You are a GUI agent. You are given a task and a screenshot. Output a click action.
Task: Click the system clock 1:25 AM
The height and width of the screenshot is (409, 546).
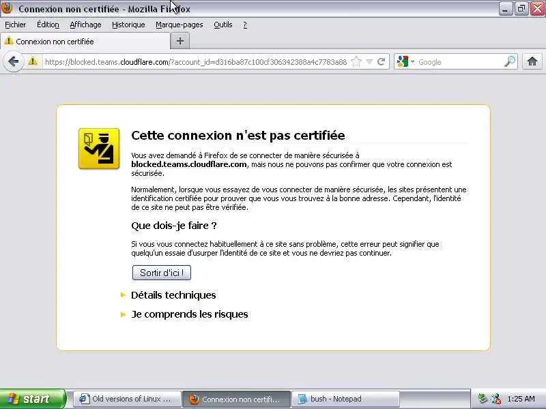tap(521, 399)
